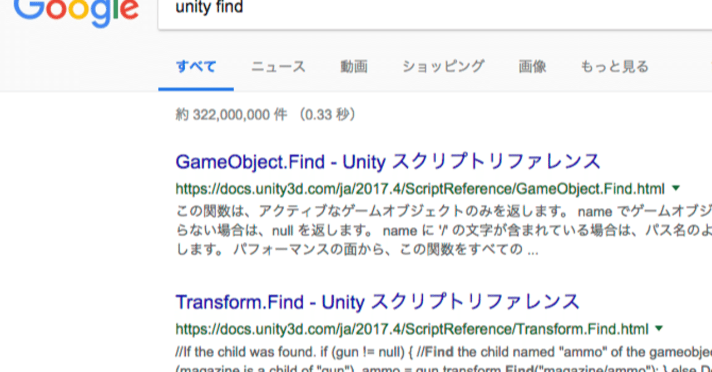The width and height of the screenshot is (712, 372).
Task: Open the dropdown arrow beside Transform.Find URL
Action: pyautogui.click(x=659, y=329)
